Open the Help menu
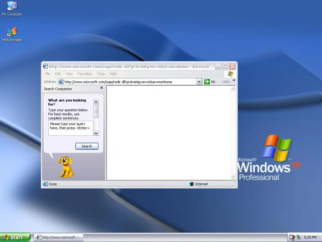 coord(113,74)
